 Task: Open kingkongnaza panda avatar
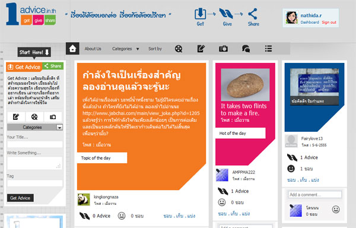[x=84, y=199]
